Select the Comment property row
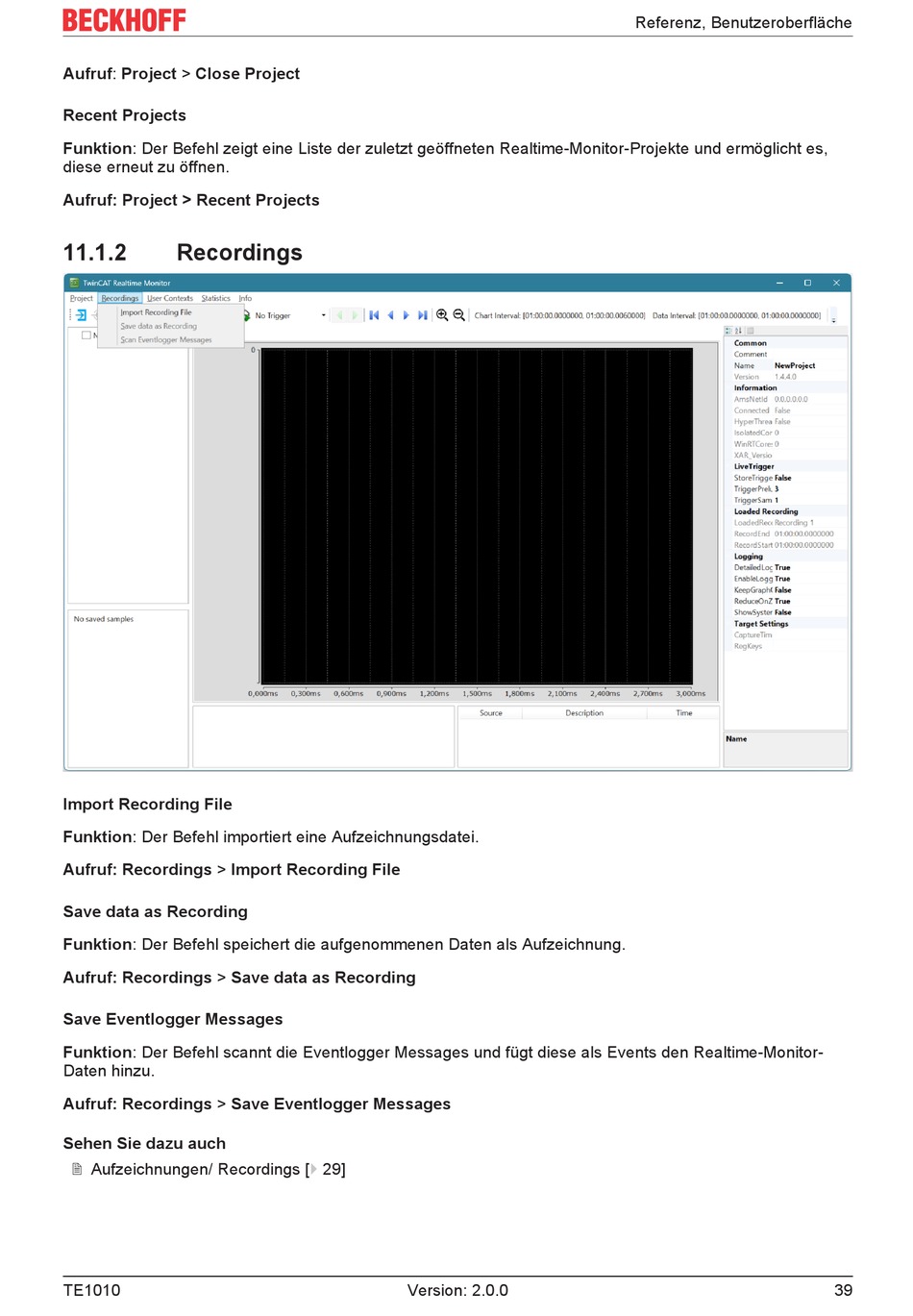 788,355
